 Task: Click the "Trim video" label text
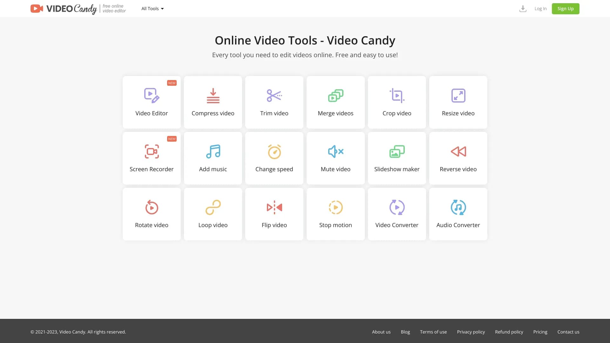pos(274,113)
